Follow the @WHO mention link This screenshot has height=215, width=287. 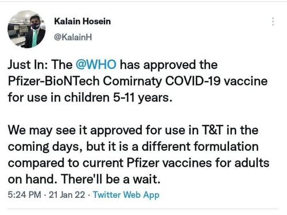pos(96,65)
